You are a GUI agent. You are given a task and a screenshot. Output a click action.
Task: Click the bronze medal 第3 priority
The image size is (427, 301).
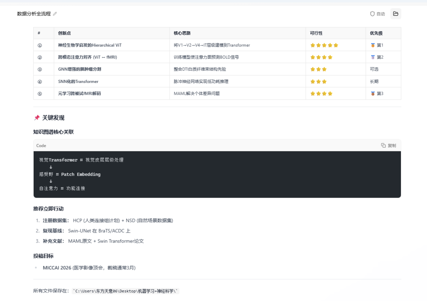[377, 93]
